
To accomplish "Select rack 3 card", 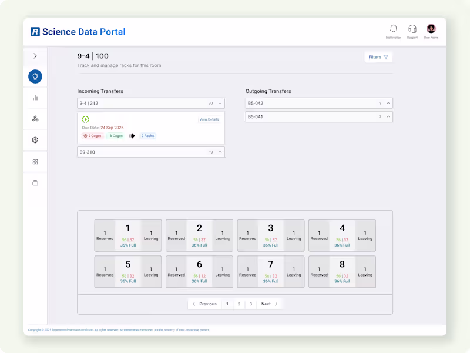I will click(271, 235).
